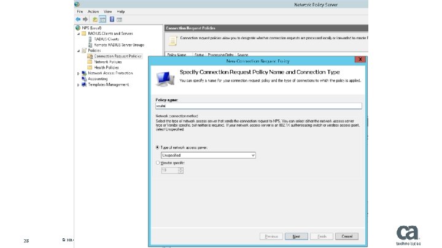
Task: Click the Accounting node icon
Action: tap(83, 79)
